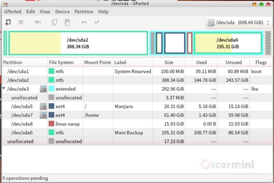Screen dimensions: 274x183
Task: Click the Undo last operation icon
Action: coord(84,22)
